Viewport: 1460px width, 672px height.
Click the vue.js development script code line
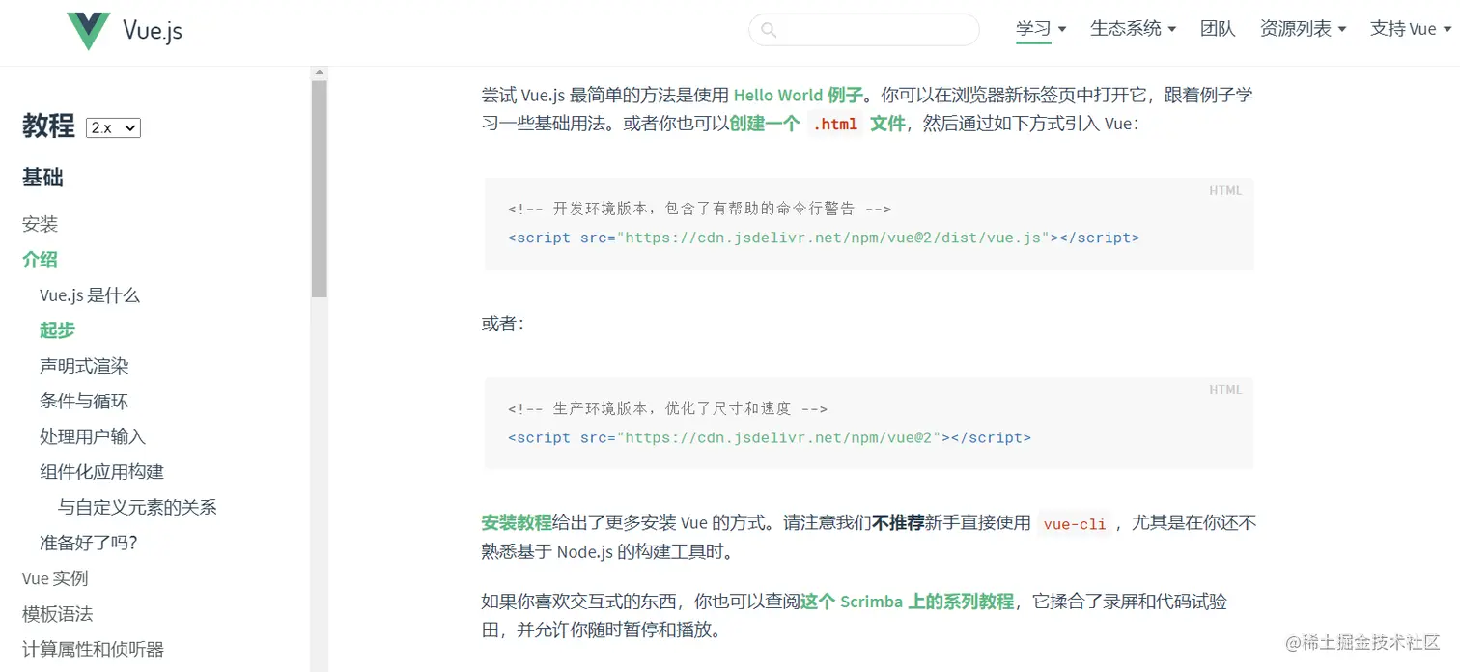[824, 238]
